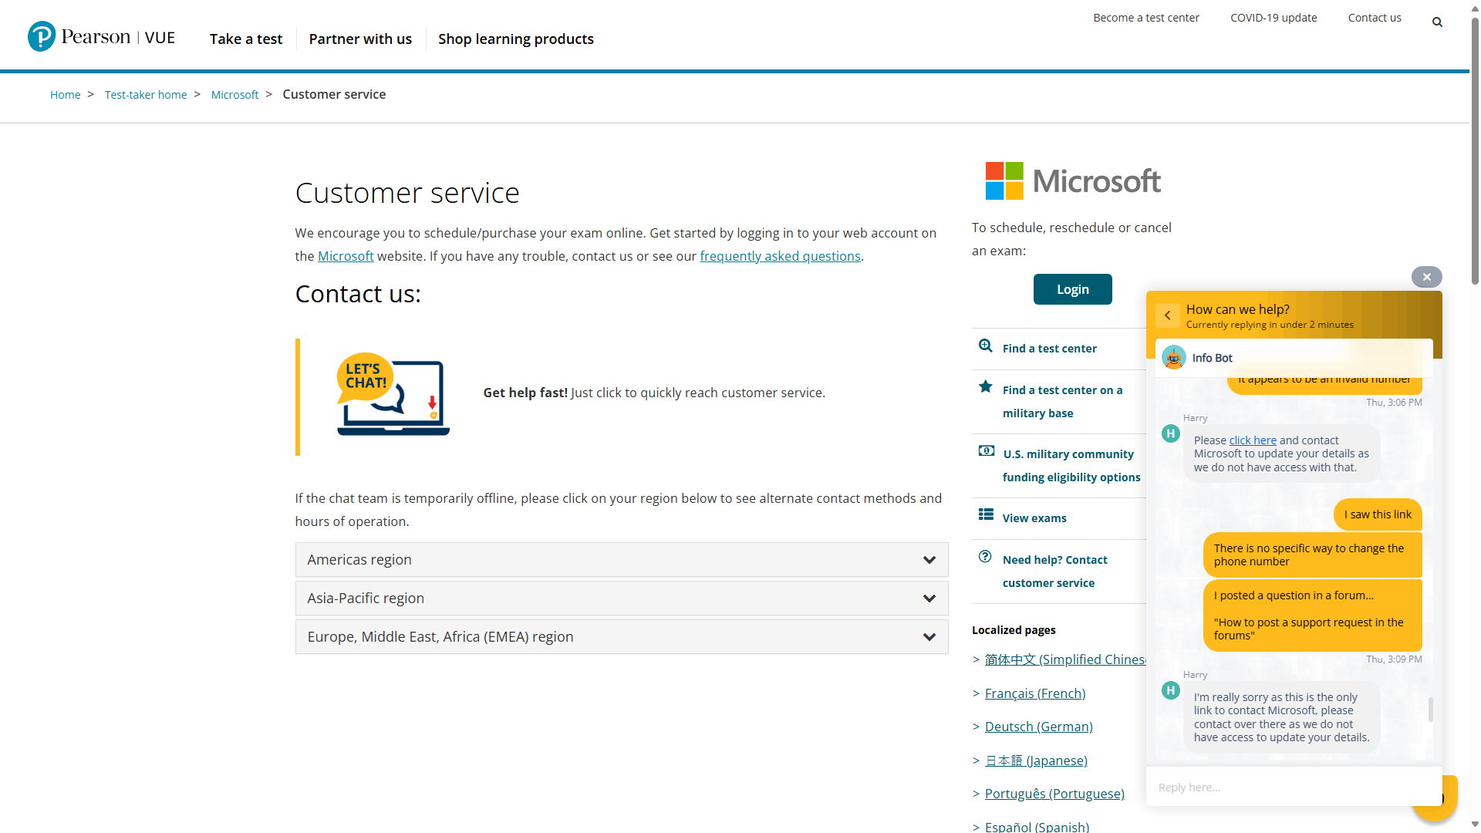Click the 'How can we help?' chat header
Screen dimensions: 1481x833
coord(1238,309)
